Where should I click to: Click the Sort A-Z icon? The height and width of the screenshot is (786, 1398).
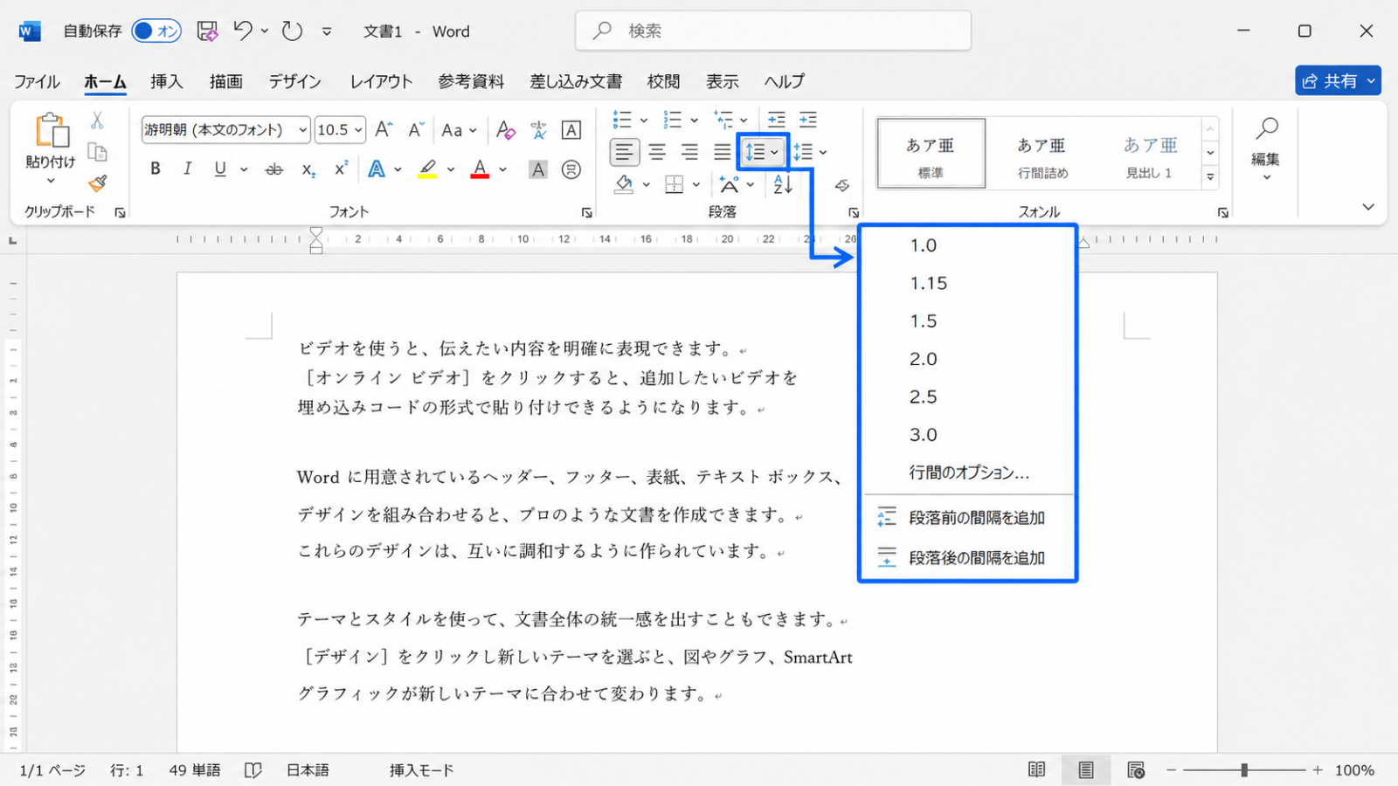click(x=782, y=184)
